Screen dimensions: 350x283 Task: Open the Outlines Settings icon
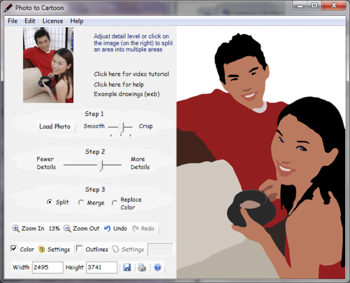115,249
